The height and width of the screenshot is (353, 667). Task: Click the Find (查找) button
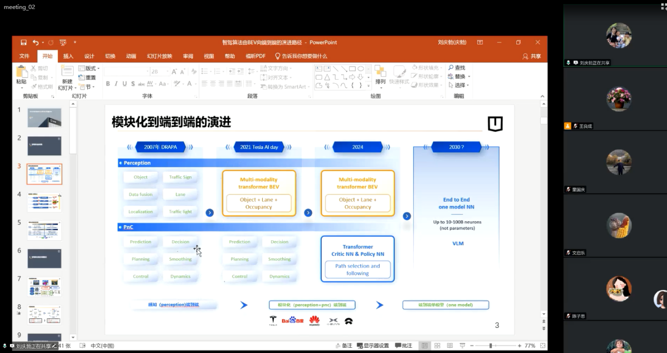pos(457,68)
